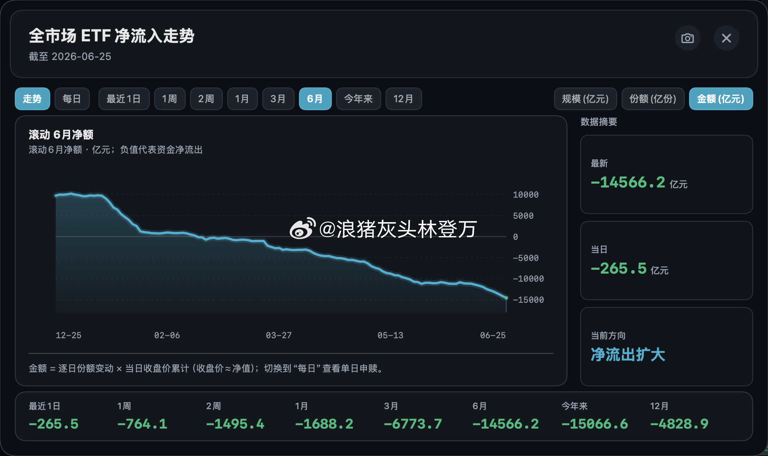Click the camera screenshot icon
The image size is (768, 456).
point(687,38)
